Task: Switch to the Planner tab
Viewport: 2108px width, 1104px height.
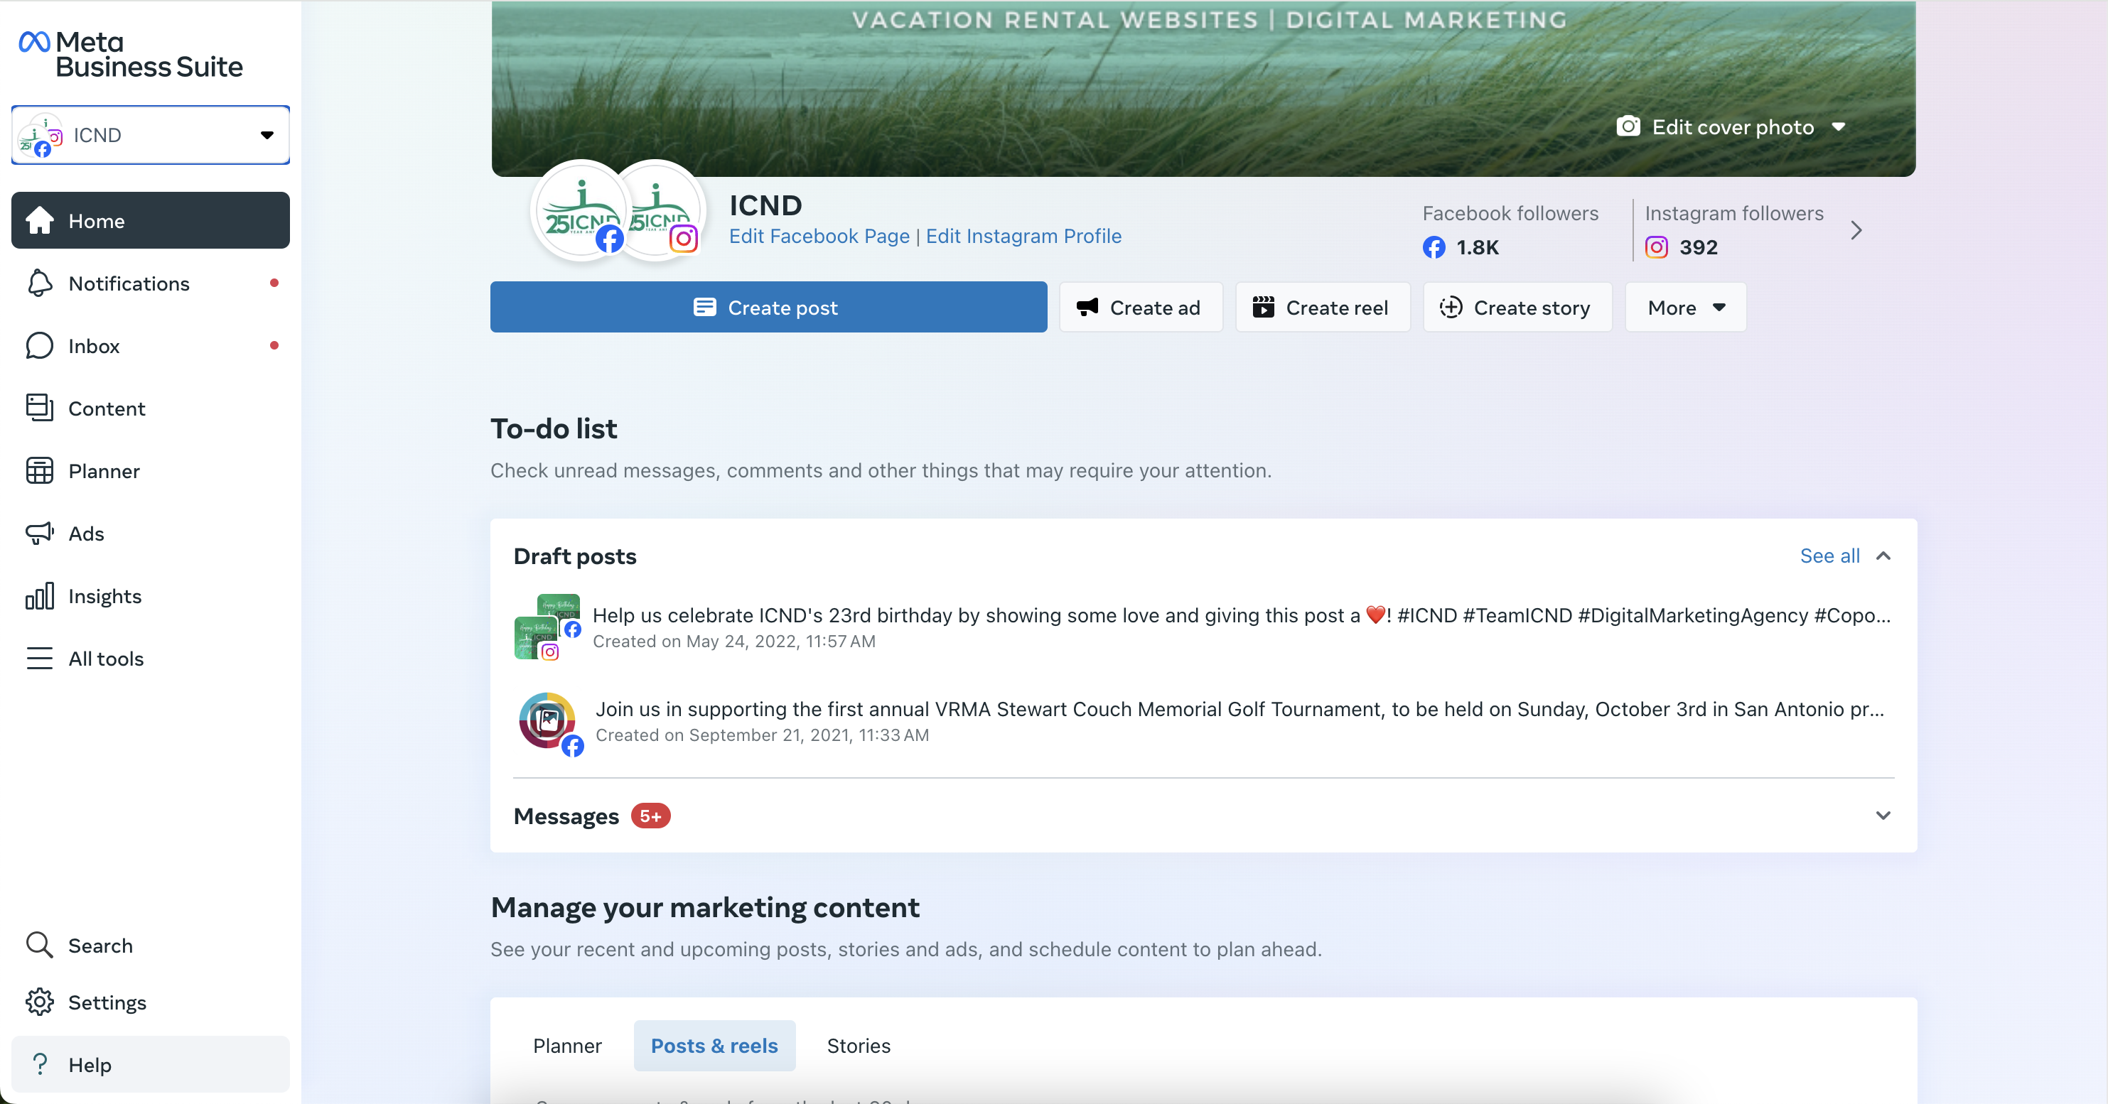Action: [x=567, y=1045]
